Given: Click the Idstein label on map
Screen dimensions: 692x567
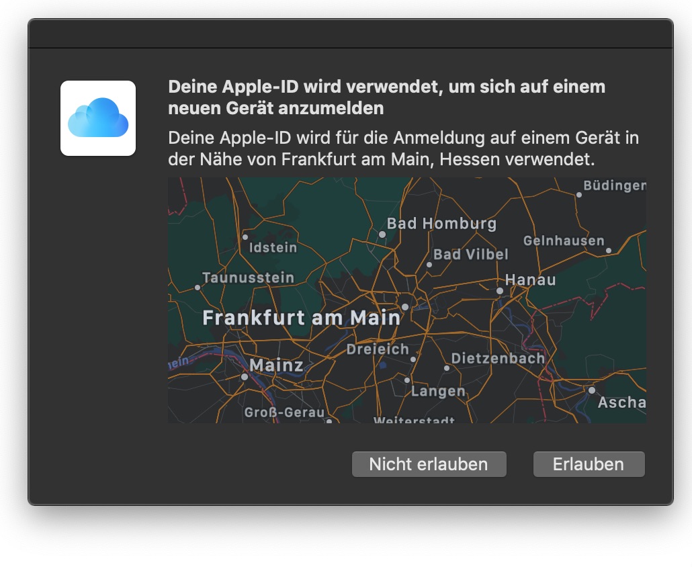Looking at the screenshot, I should (273, 247).
